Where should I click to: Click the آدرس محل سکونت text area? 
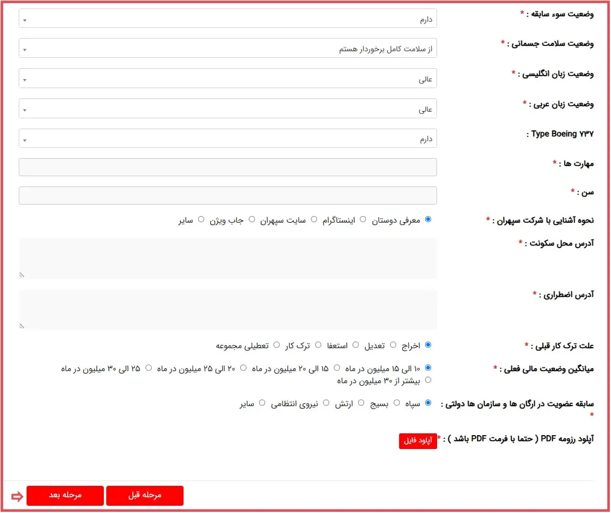[228, 258]
